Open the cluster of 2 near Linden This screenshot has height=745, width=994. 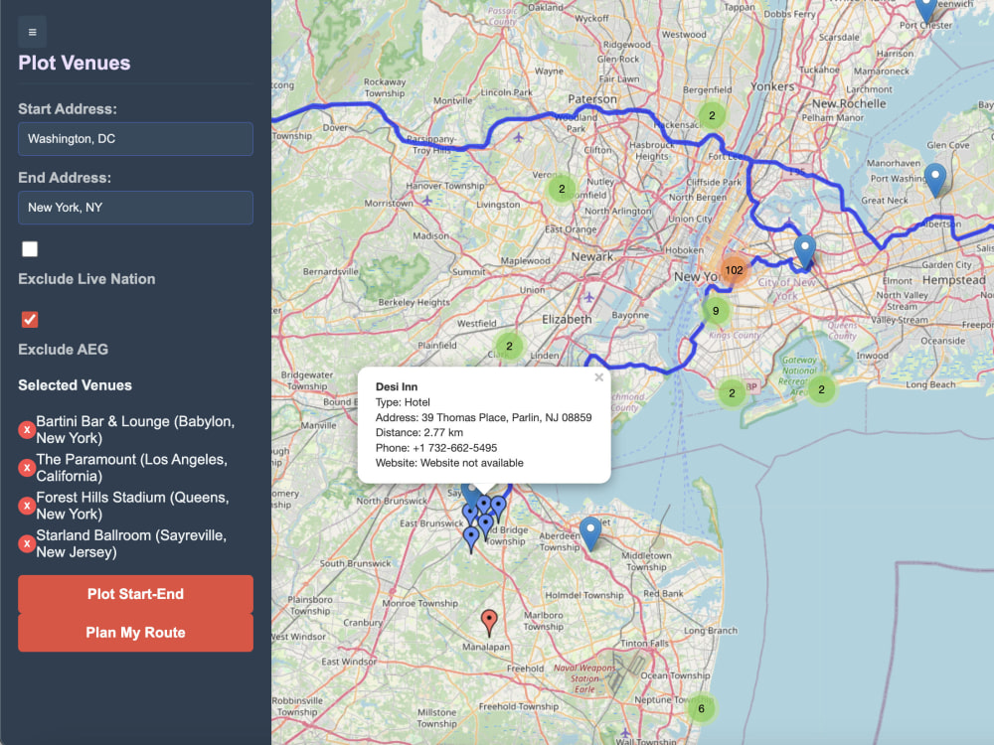coord(509,346)
